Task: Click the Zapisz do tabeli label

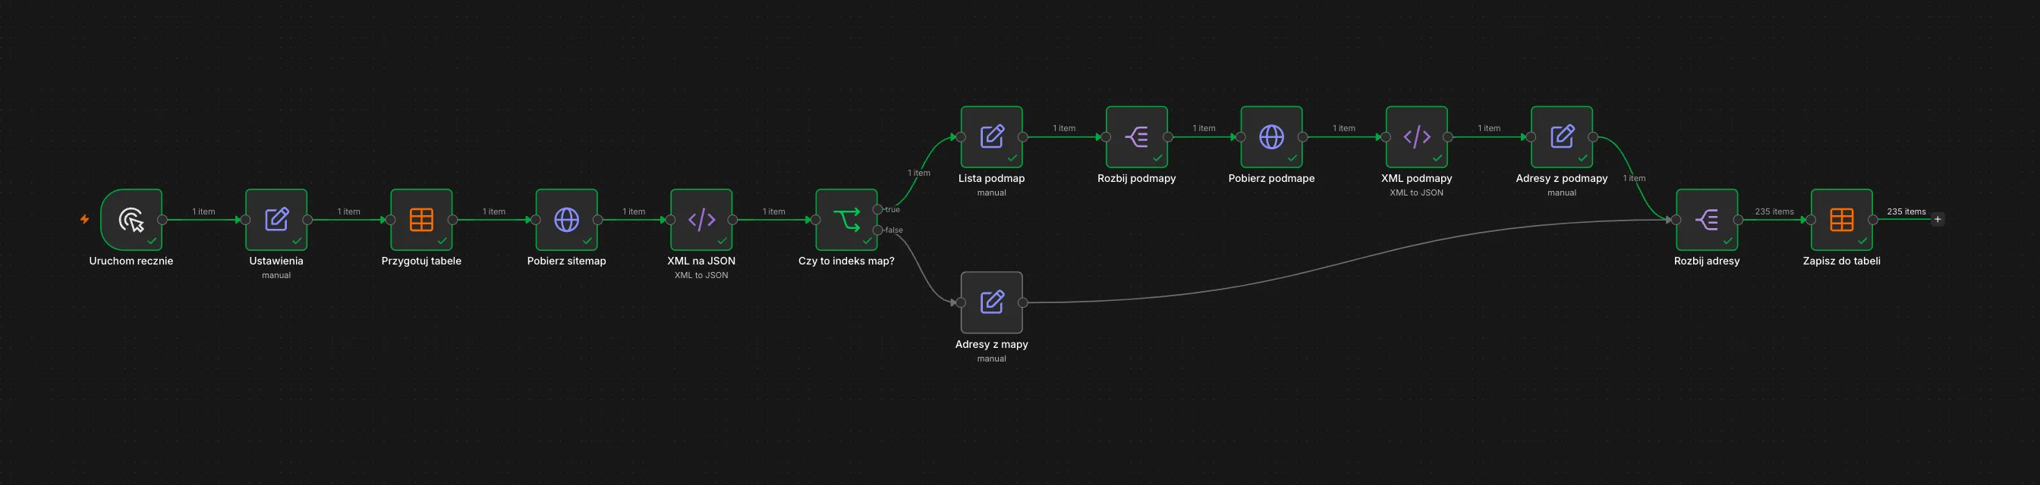Action: (x=1841, y=261)
